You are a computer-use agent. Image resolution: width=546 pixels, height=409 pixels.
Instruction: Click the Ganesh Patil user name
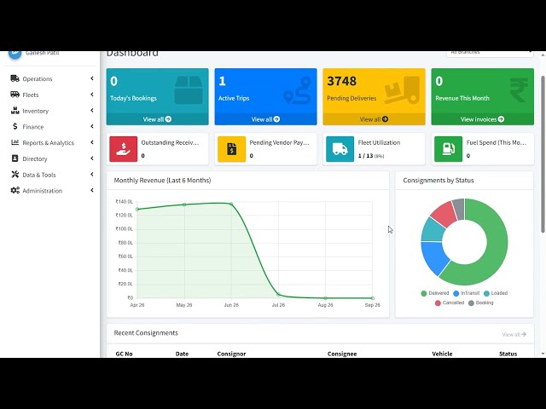pos(42,53)
